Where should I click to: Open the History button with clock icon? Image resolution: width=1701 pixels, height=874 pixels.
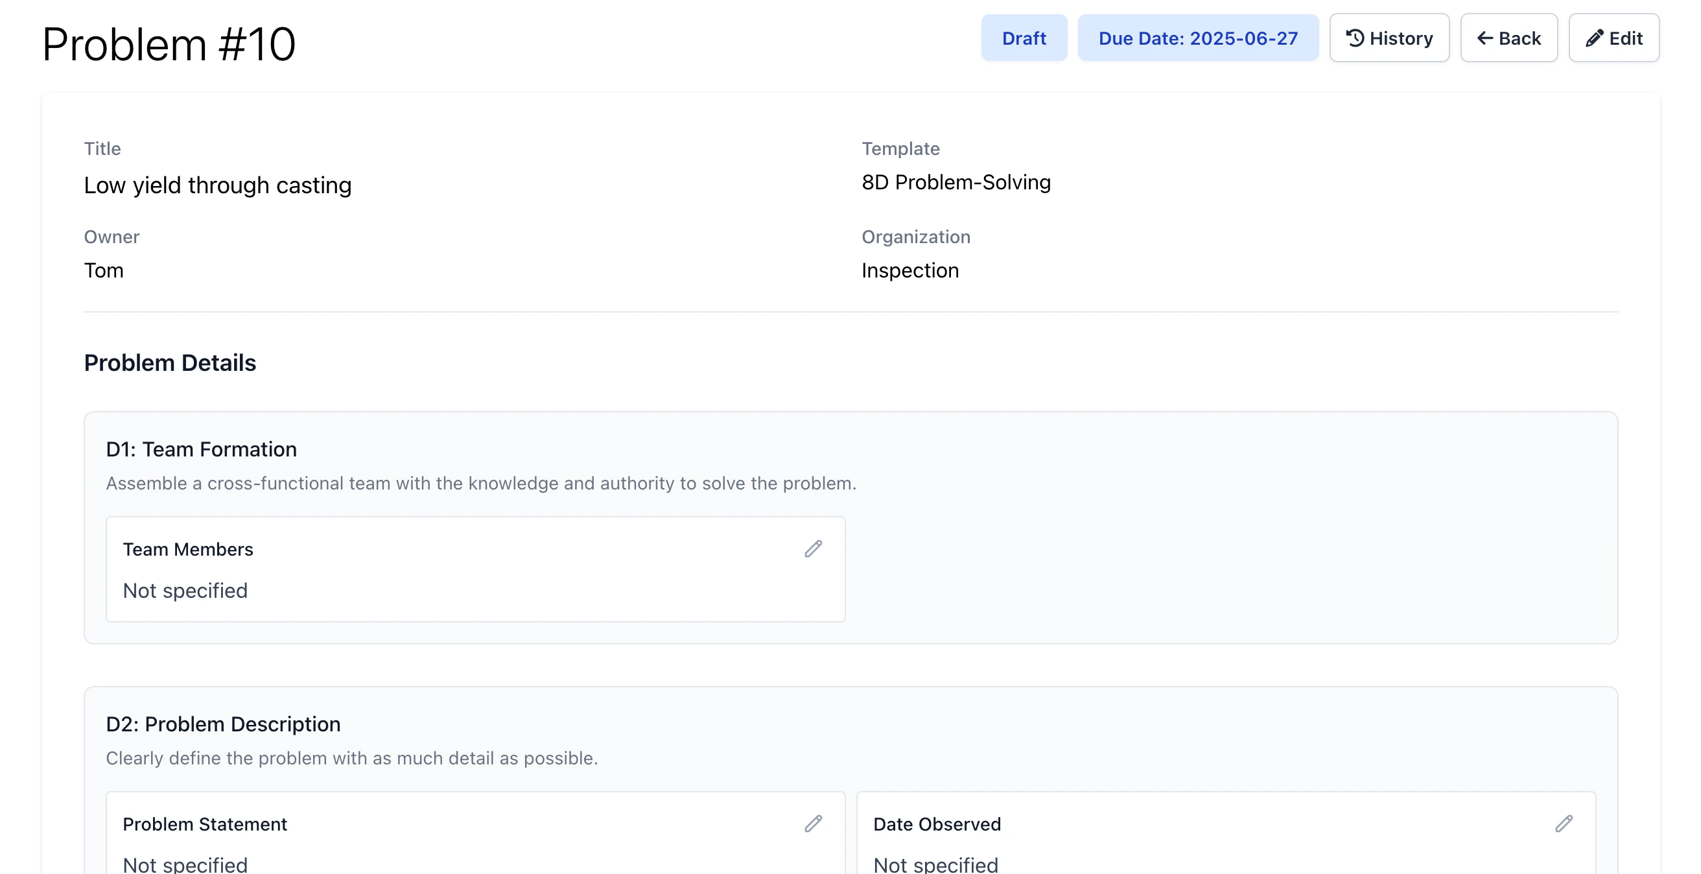pyautogui.click(x=1389, y=38)
